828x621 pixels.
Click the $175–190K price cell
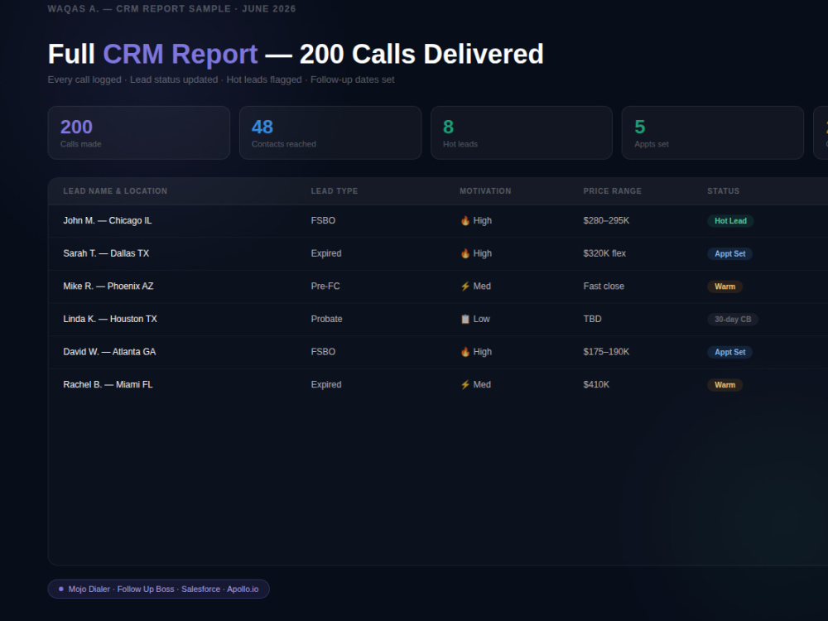[x=606, y=352]
